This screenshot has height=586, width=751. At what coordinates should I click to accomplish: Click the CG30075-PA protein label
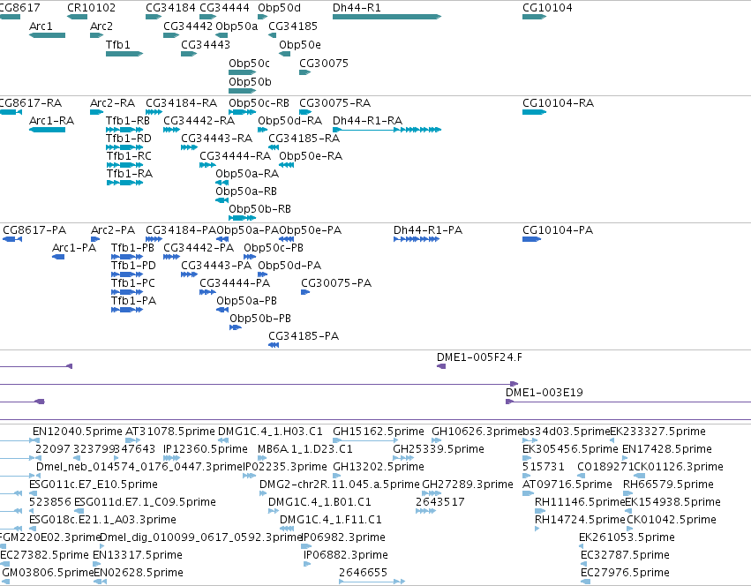pos(336,283)
